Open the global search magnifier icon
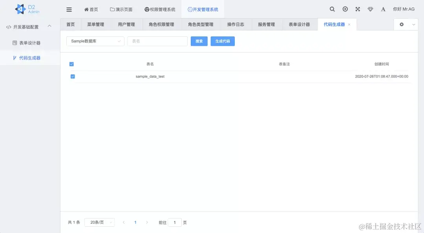 click(x=332, y=9)
